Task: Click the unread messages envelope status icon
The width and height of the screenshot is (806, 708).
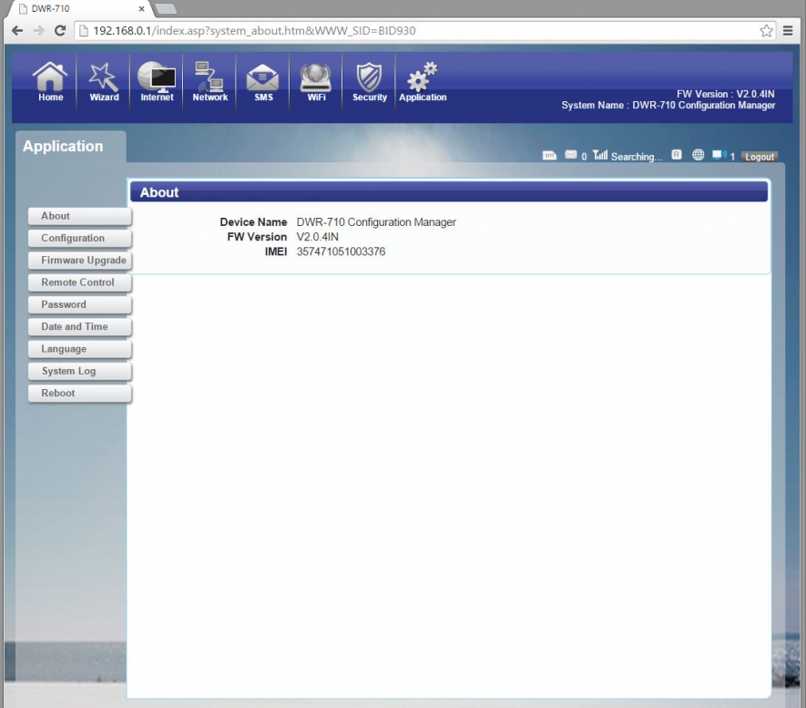Action: [x=570, y=154]
